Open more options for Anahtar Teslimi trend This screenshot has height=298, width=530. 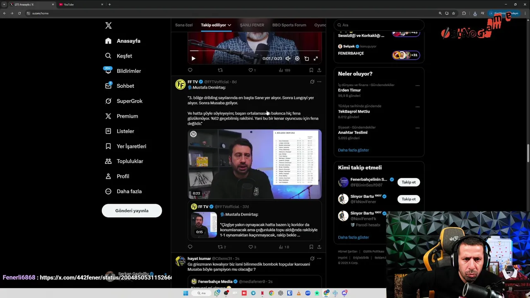[x=417, y=128]
